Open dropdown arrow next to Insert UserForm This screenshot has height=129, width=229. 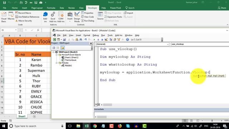61,39
